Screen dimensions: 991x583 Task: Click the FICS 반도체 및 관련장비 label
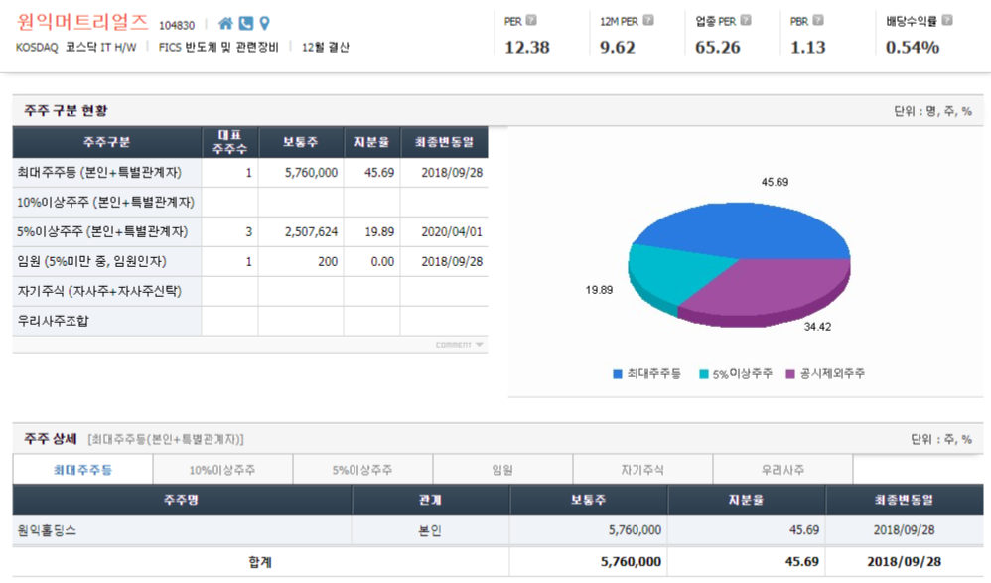[x=218, y=48]
